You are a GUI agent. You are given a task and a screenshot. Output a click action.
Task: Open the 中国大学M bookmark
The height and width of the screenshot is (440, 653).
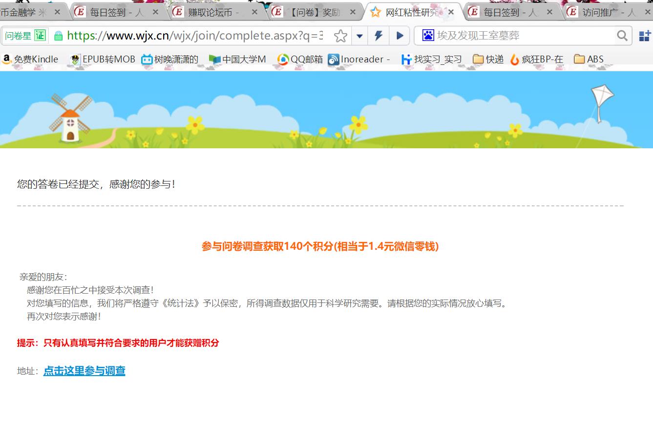click(x=237, y=60)
